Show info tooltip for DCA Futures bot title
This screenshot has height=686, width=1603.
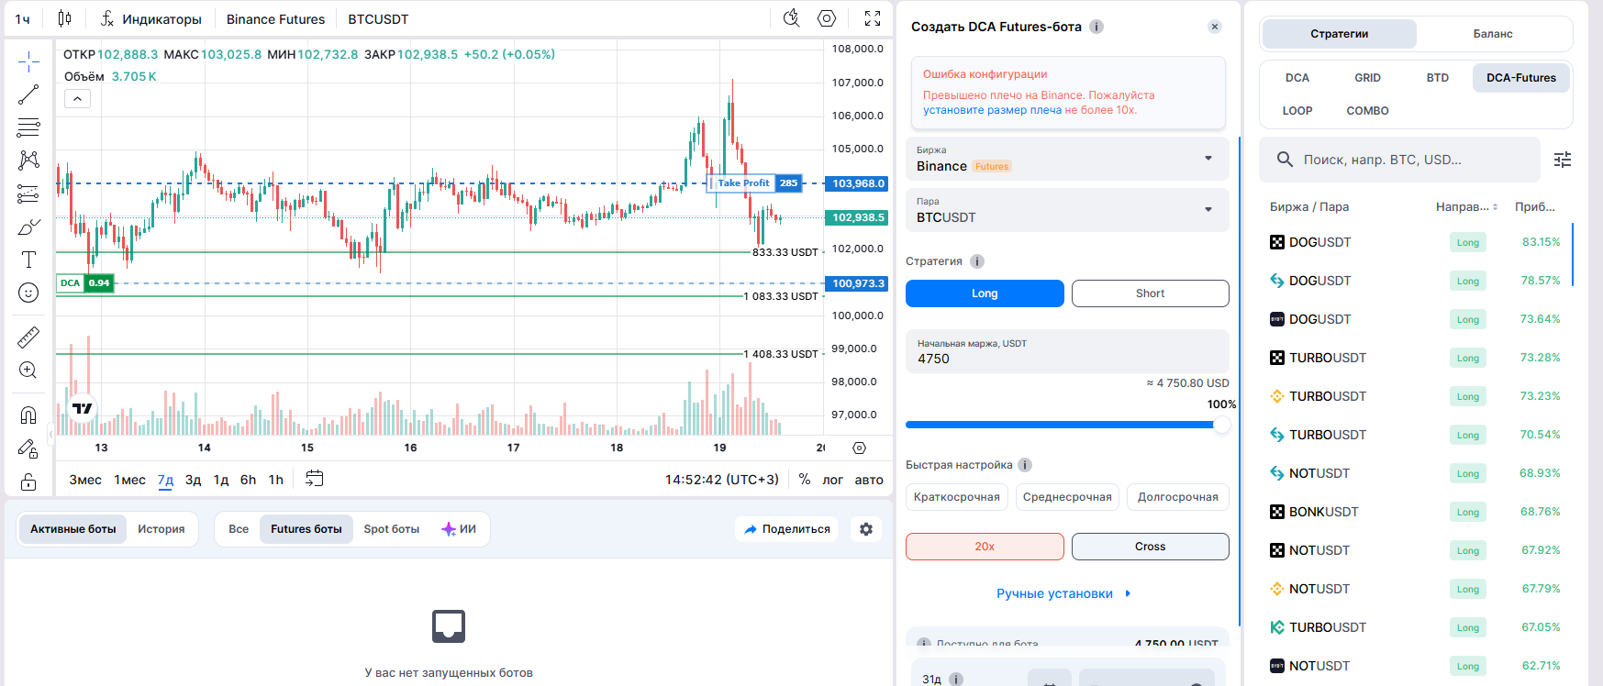point(1096,27)
